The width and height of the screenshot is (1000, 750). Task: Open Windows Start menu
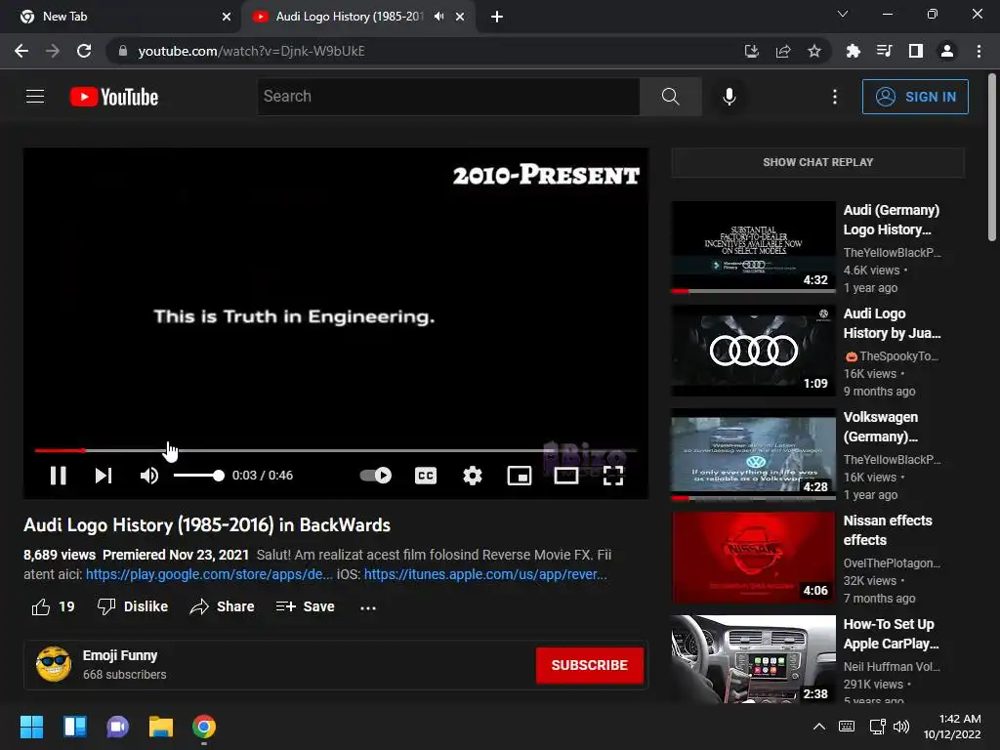point(31,727)
